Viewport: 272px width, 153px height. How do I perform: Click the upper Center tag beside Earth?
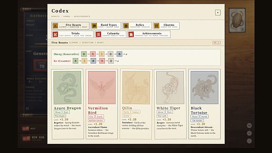[135, 112]
